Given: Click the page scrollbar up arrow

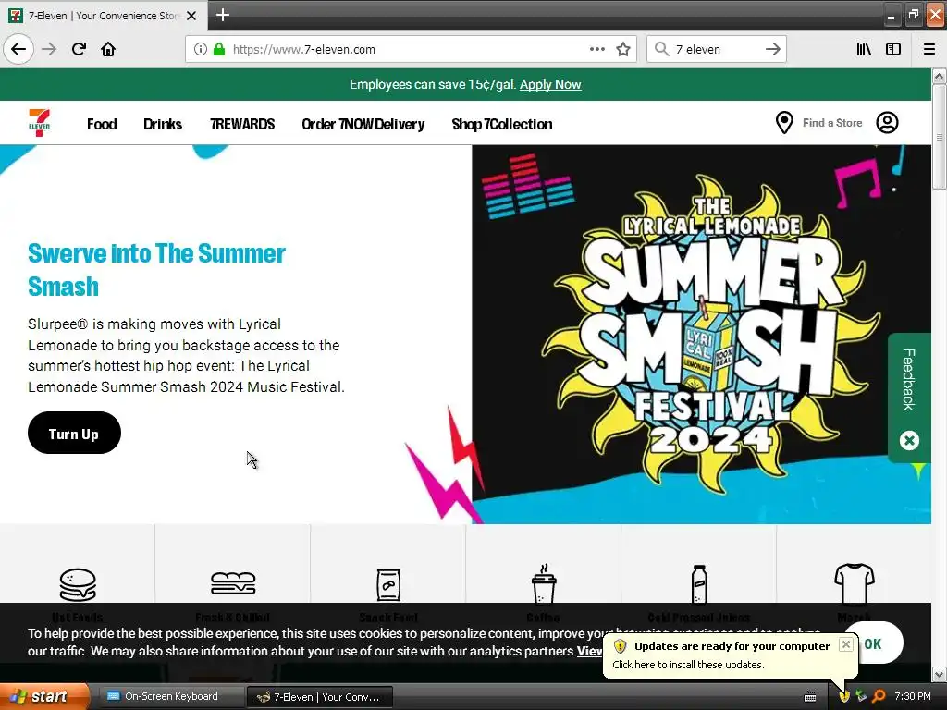Looking at the screenshot, I should (939, 76).
